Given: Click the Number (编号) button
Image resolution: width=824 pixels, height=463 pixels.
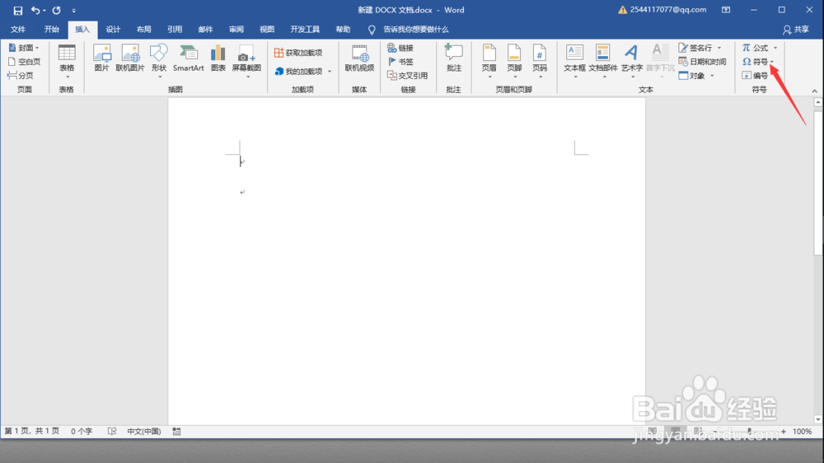Looking at the screenshot, I should click(x=755, y=75).
